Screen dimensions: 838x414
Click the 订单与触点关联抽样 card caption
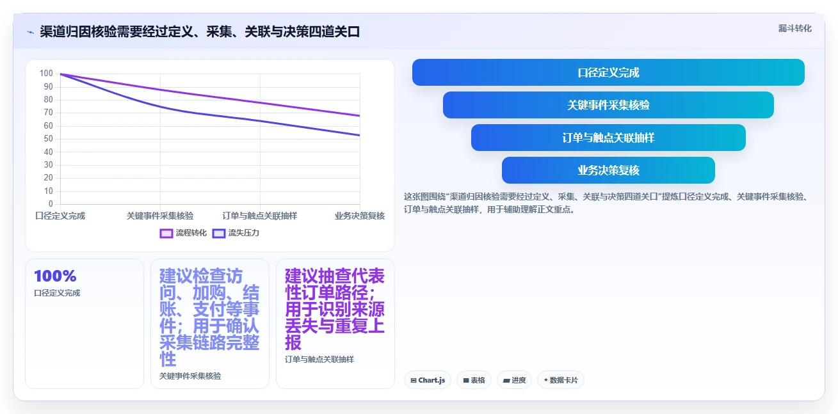(x=319, y=360)
